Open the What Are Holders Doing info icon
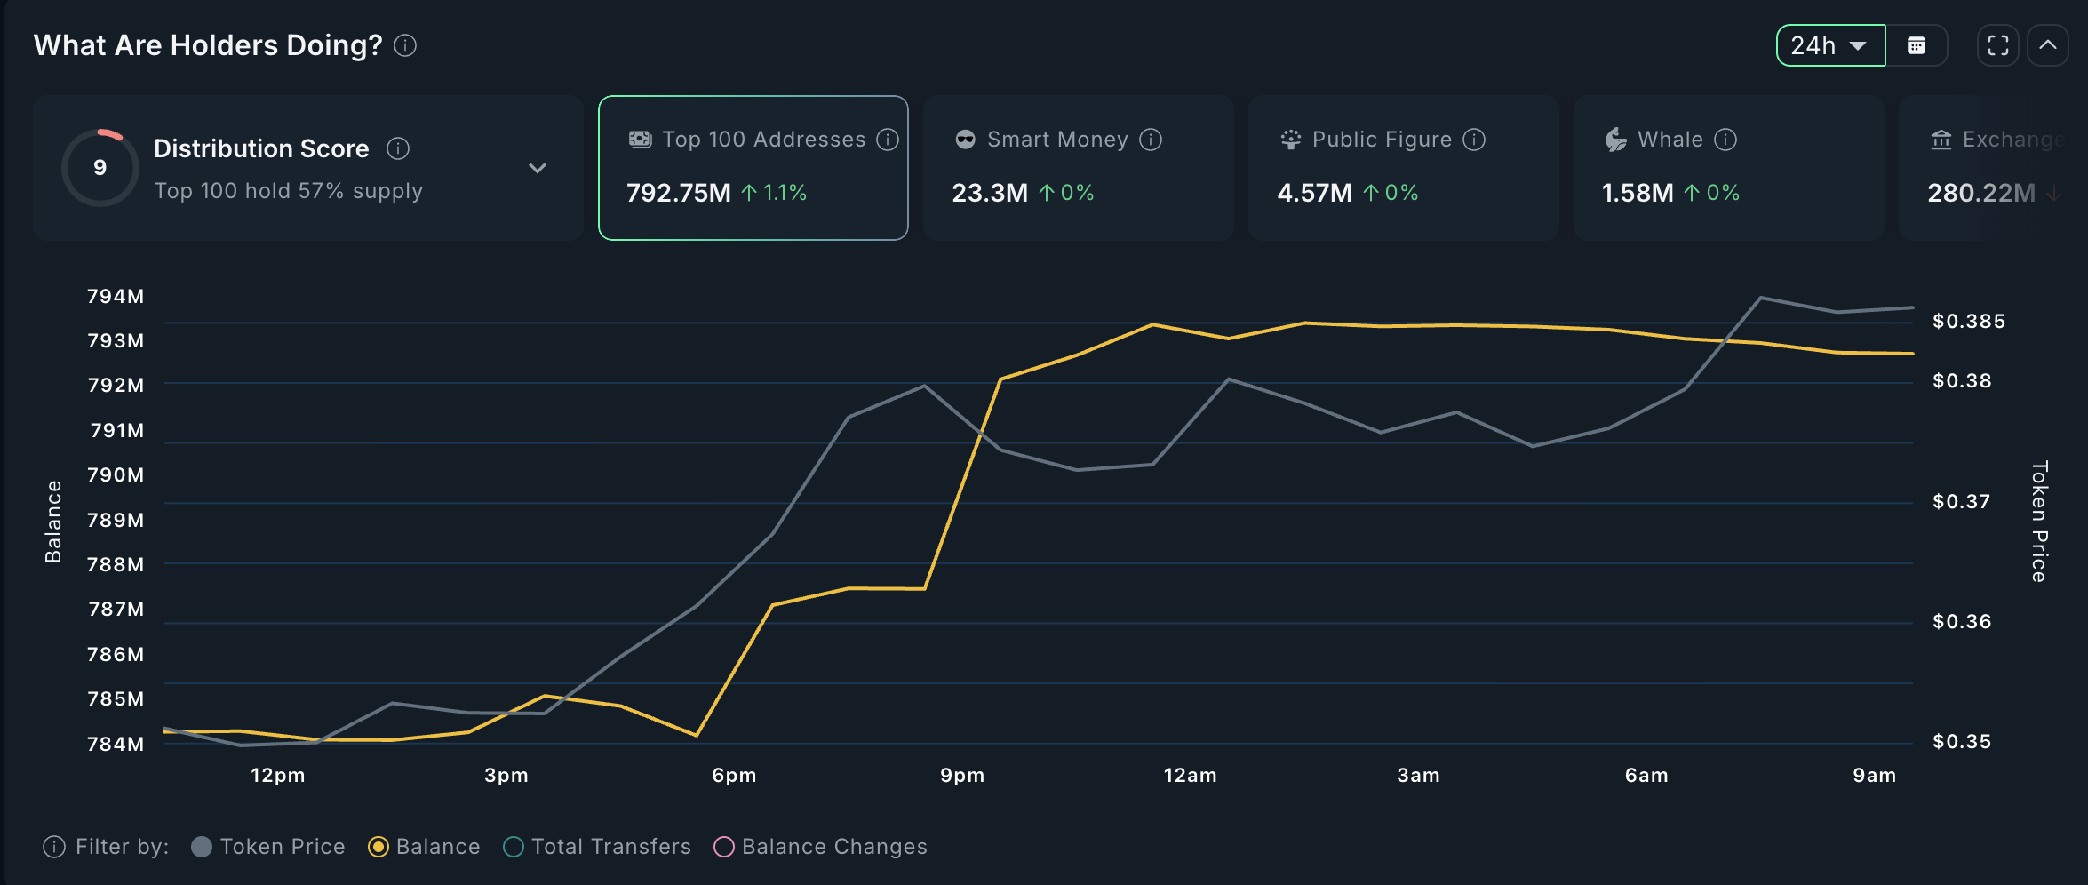The width and height of the screenshot is (2088, 885). [x=405, y=45]
